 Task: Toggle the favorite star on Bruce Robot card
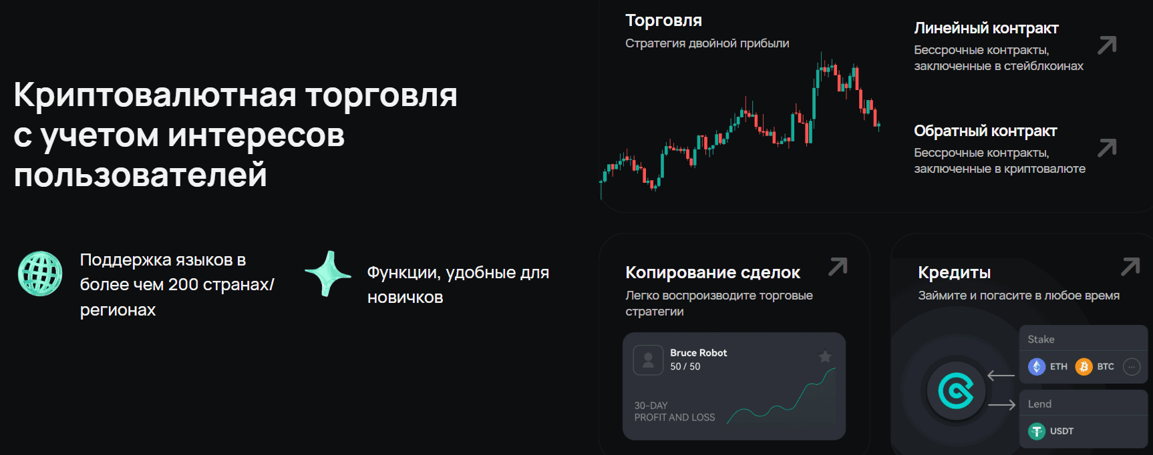[x=825, y=357]
